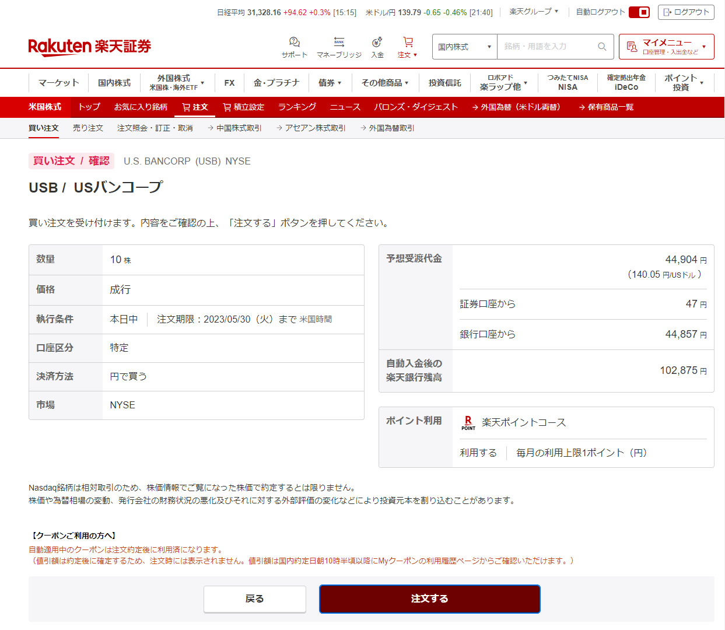Click the マイメニュー account icon
Viewport: 725px width, 630px height.
coord(632,47)
